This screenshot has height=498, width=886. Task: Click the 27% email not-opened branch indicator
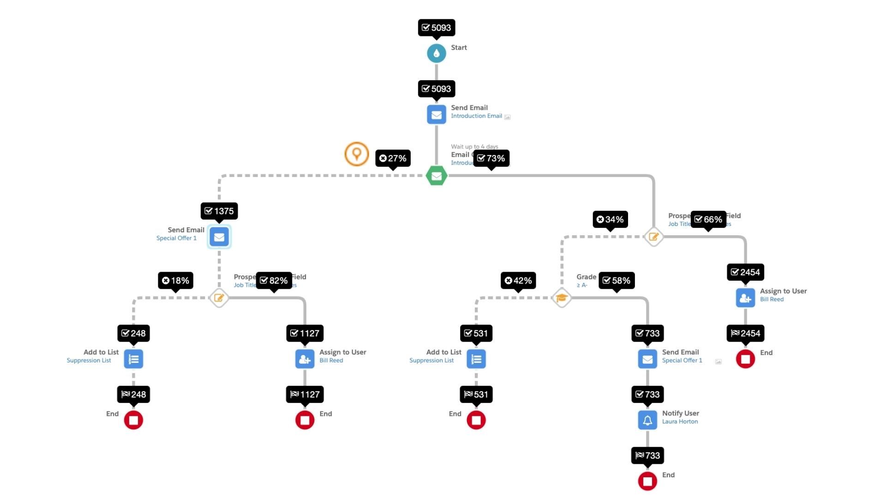pyautogui.click(x=392, y=158)
